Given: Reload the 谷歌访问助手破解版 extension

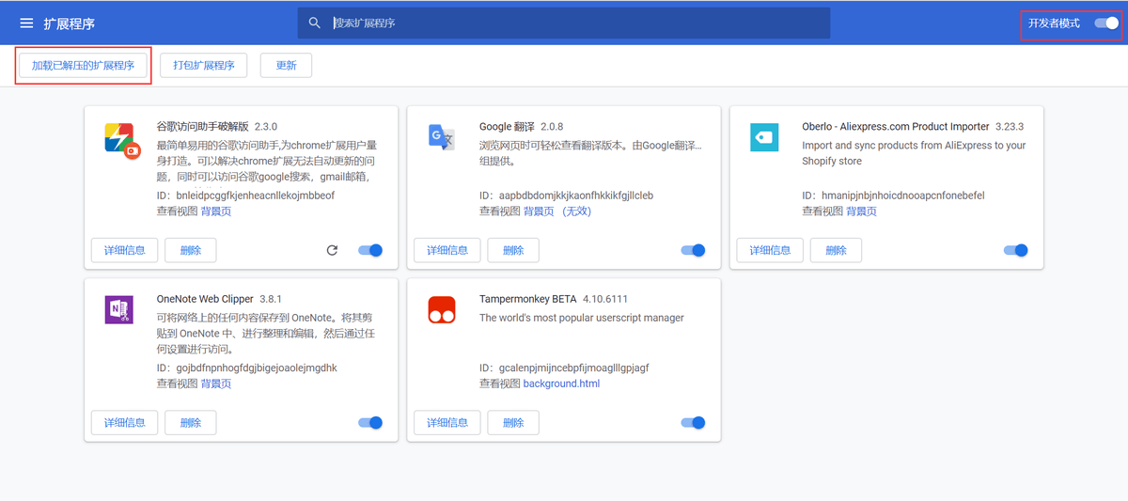Looking at the screenshot, I should click(332, 250).
